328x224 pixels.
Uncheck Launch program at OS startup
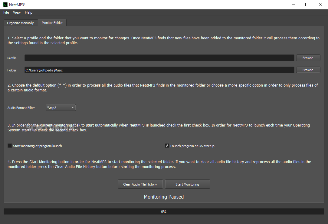[x=167, y=146]
